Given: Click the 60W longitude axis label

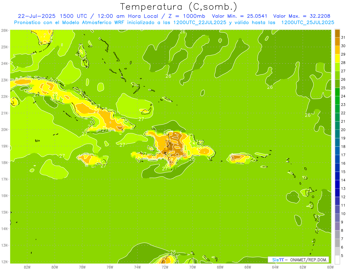Looking at the screenshot, I should click(x=330, y=267).
